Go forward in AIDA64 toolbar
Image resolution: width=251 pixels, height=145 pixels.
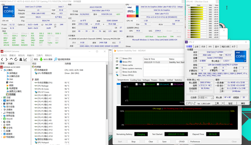pos(7,59)
